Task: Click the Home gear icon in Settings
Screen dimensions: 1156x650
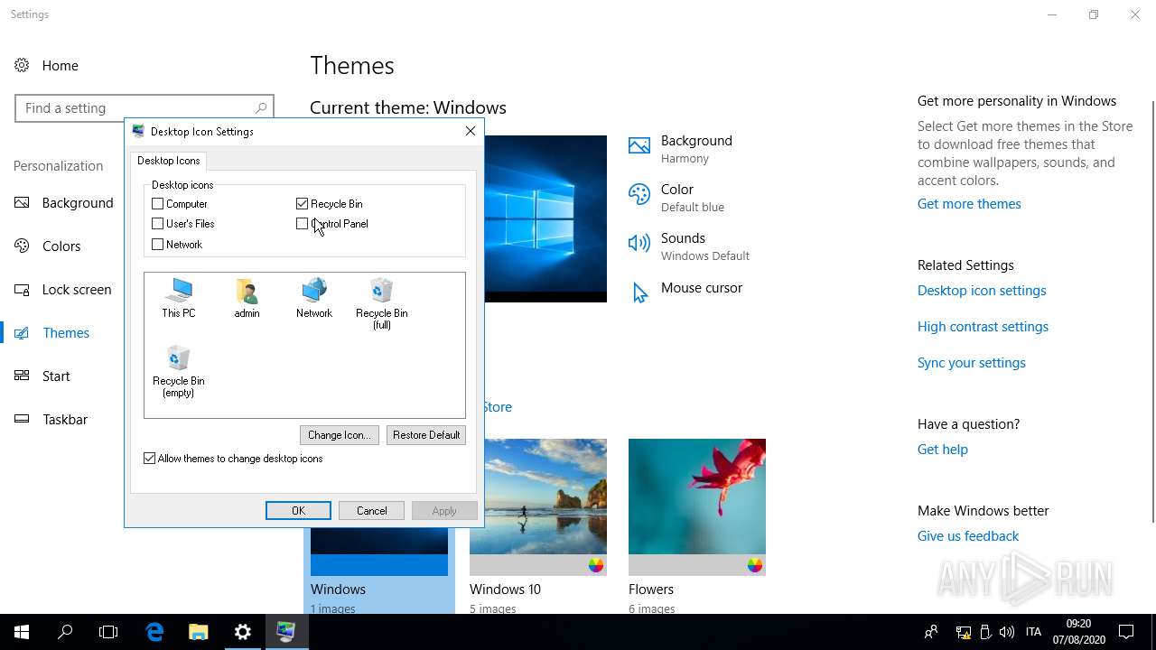Action: pyautogui.click(x=22, y=65)
